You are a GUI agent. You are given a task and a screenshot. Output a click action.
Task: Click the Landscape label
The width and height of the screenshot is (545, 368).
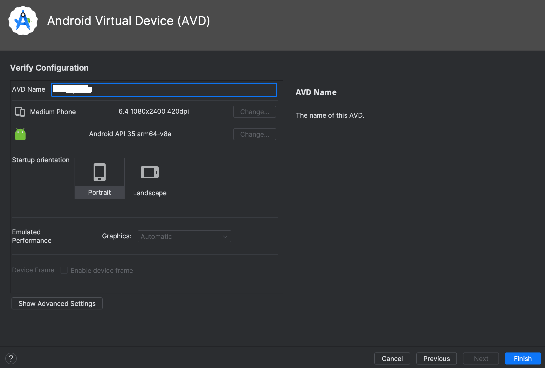(x=150, y=193)
